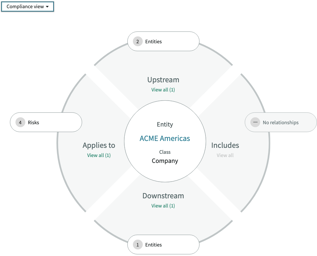Select the Applies to segment heading
Viewport: 317px width, 256px height.
coord(99,145)
